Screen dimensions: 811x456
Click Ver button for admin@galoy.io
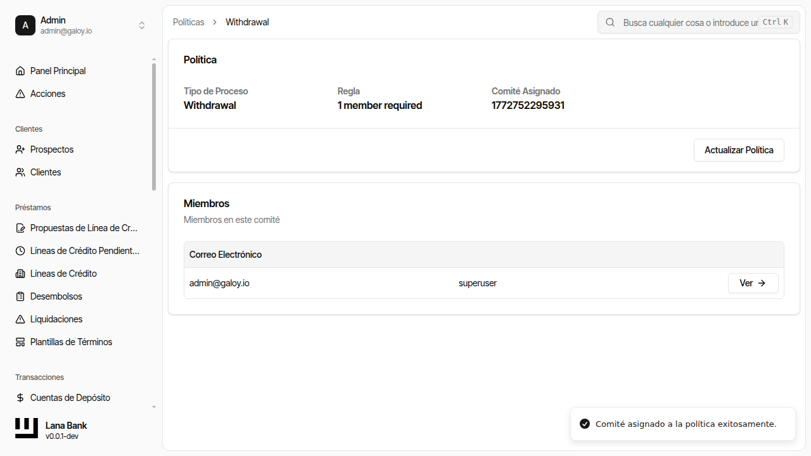point(753,283)
